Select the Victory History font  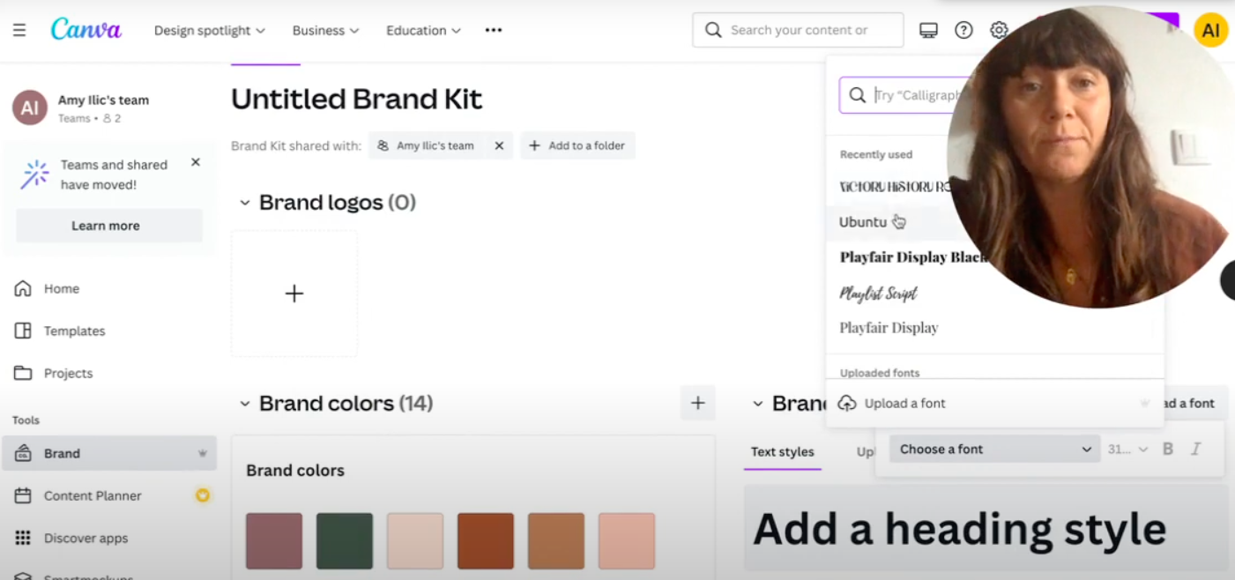895,187
